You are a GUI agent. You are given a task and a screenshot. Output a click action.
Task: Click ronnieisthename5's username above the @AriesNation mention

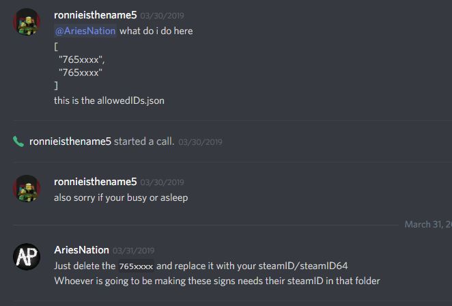click(96, 15)
